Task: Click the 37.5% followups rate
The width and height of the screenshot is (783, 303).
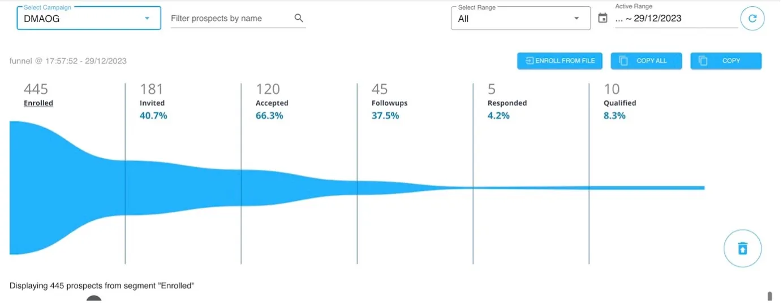Action: click(x=385, y=116)
